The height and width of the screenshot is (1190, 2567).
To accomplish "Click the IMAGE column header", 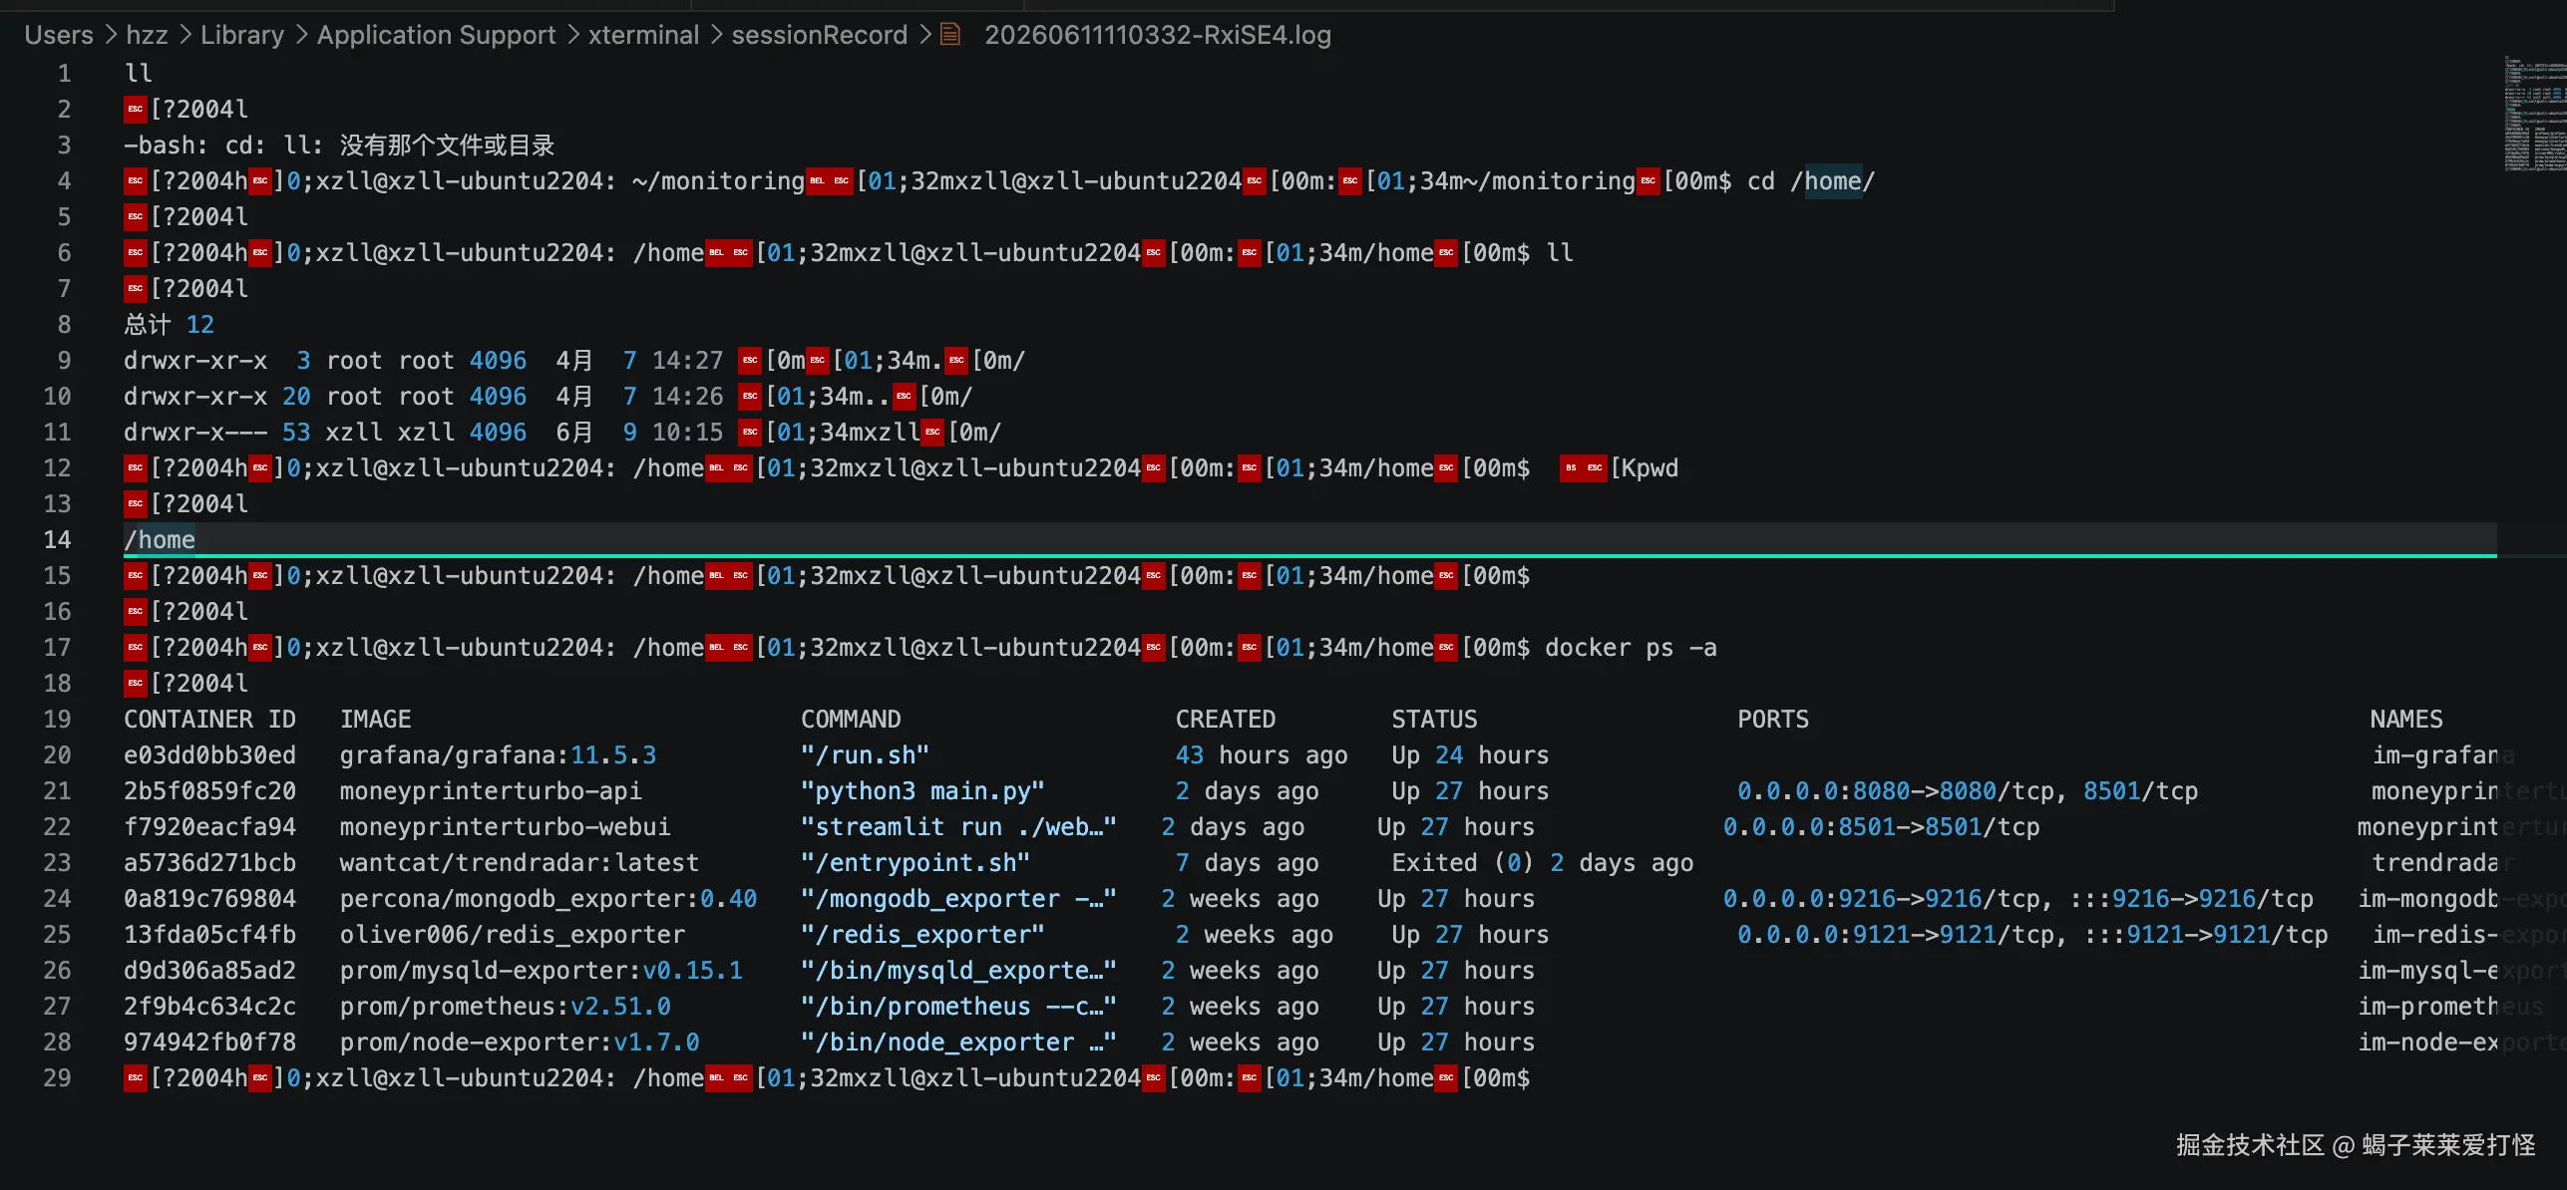I will pos(376,720).
